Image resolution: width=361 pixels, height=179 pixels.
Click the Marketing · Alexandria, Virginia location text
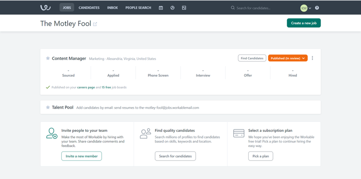[122, 59]
